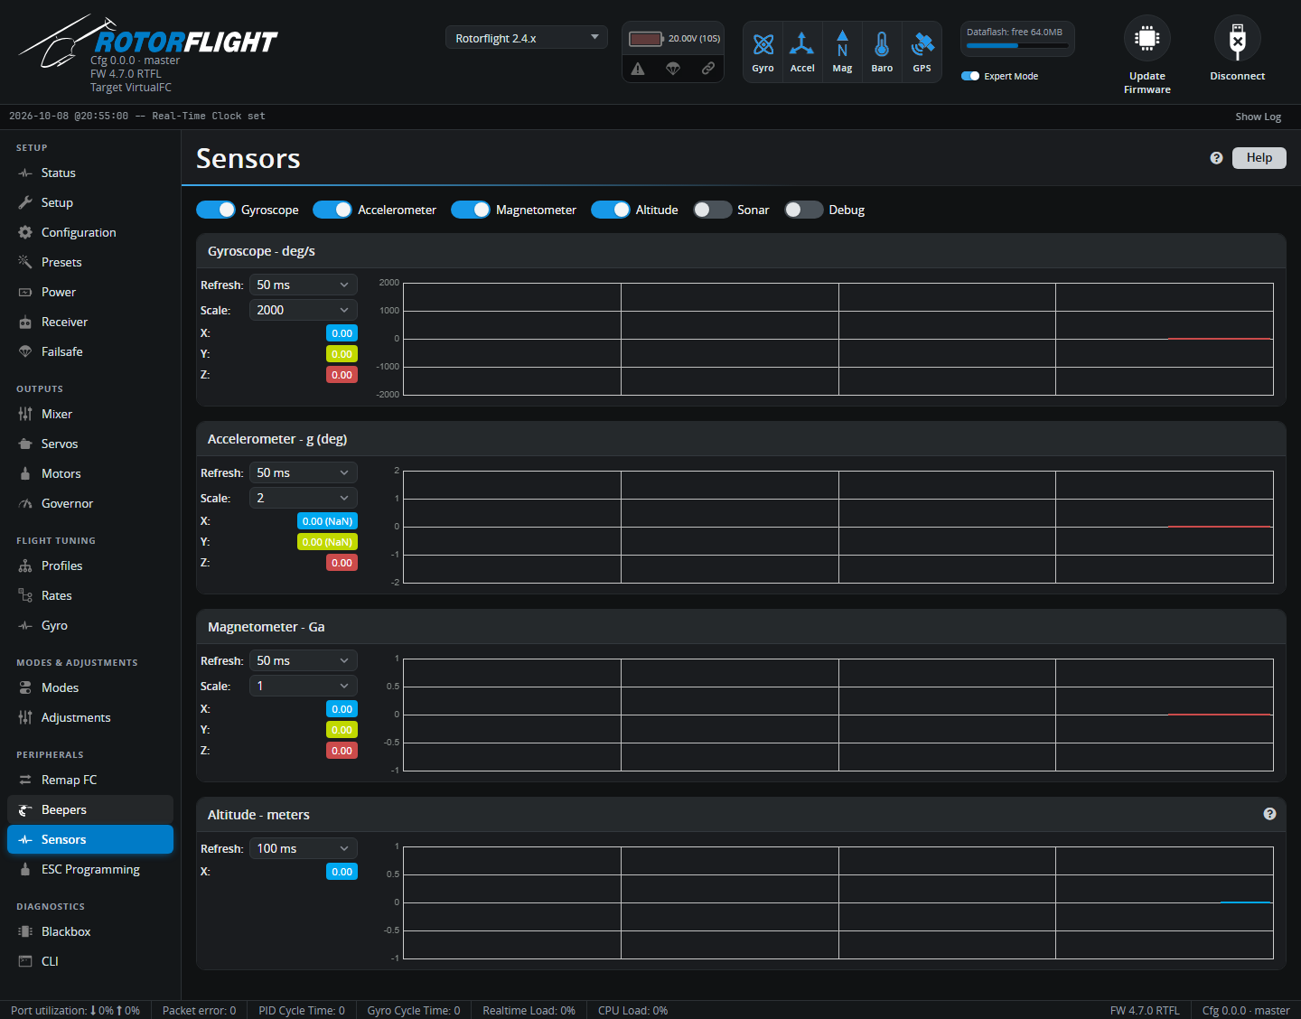Image resolution: width=1301 pixels, height=1019 pixels.
Task: Turn off the Altitude graph switch
Action: 611,210
